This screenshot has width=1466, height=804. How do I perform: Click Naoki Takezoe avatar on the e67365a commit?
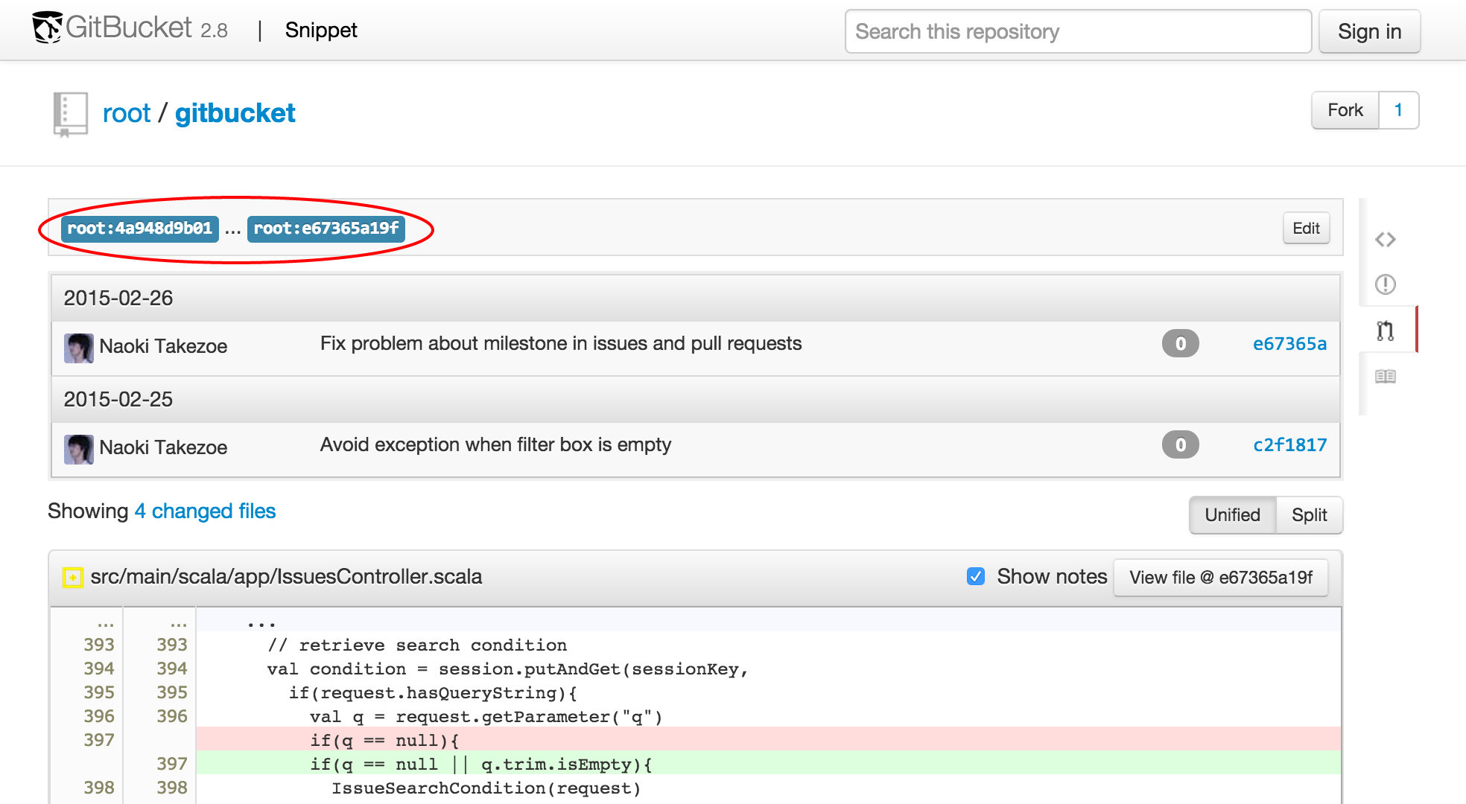point(78,348)
